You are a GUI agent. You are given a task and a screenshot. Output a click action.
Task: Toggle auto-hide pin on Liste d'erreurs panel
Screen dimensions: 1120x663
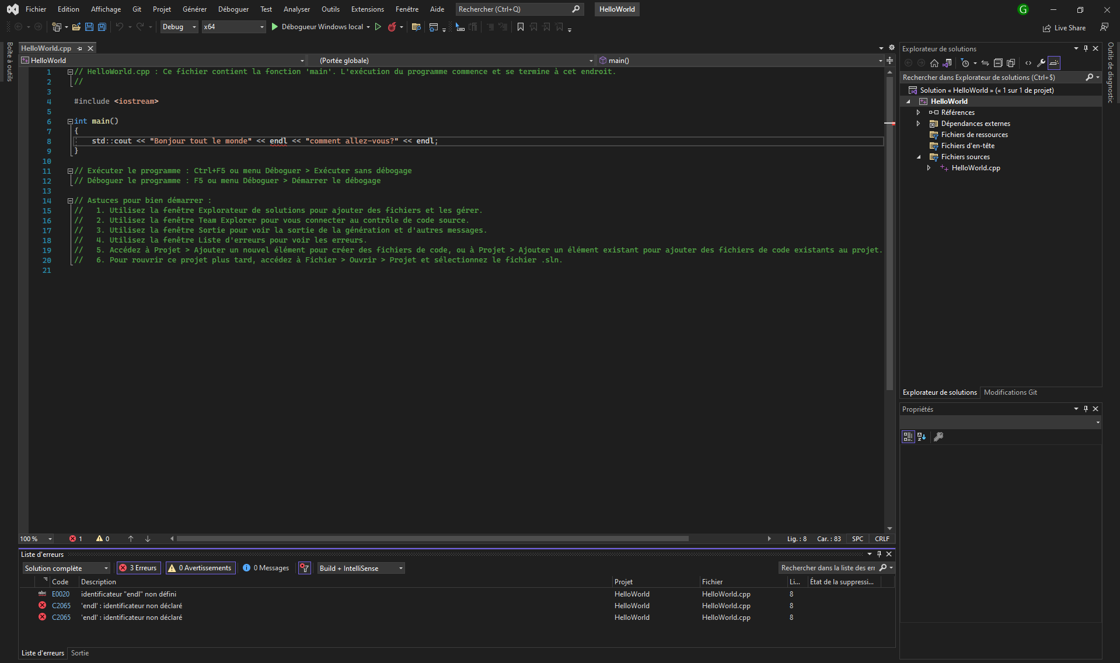click(879, 554)
